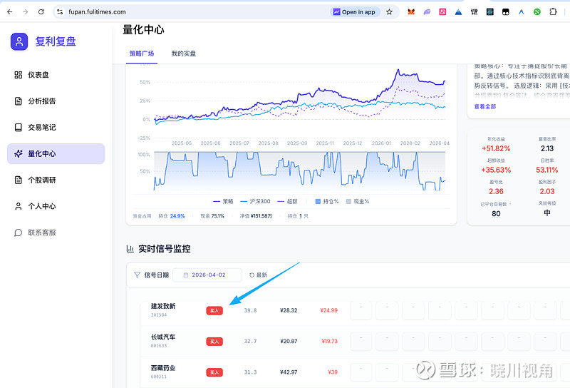Open the MetaMask fox extension
Screen dimensions: 570x388
[411, 12]
